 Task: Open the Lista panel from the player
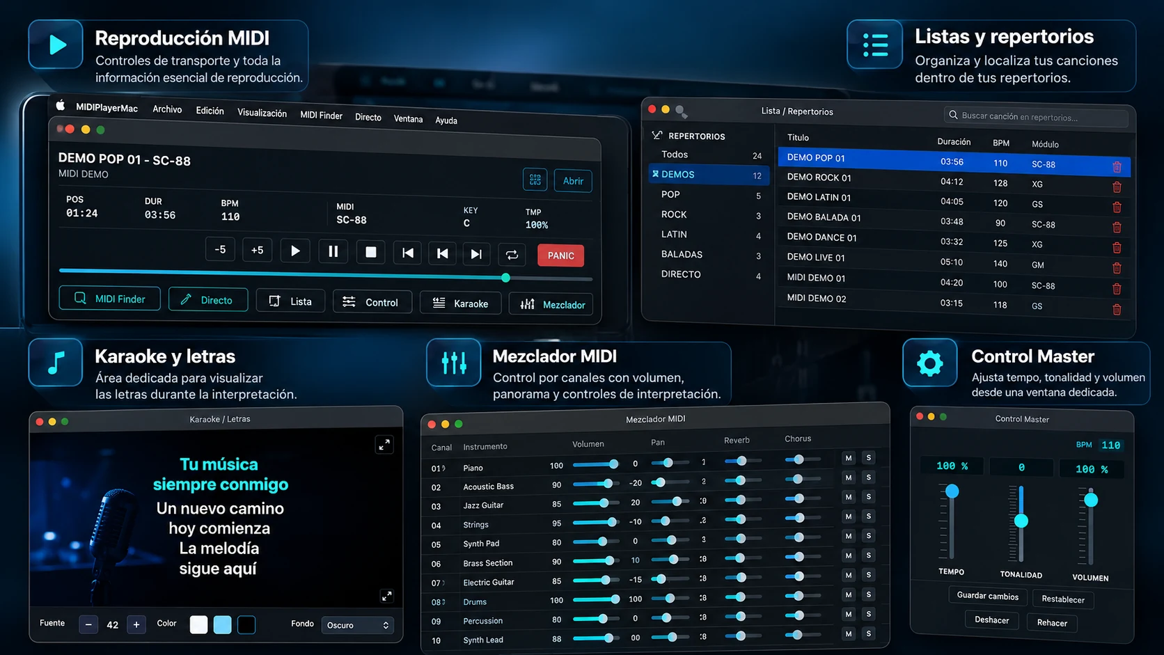coord(290,301)
